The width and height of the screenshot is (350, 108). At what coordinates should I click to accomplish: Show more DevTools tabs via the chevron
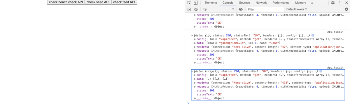click(x=312, y=3)
